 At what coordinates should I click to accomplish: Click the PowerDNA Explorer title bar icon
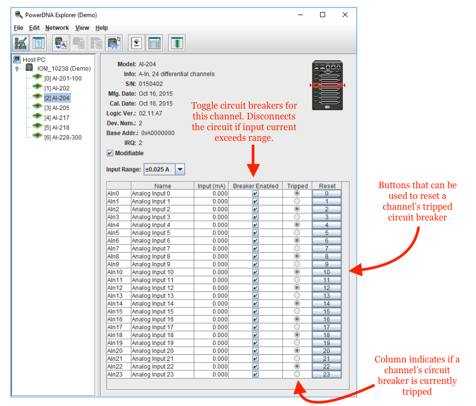(x=19, y=15)
